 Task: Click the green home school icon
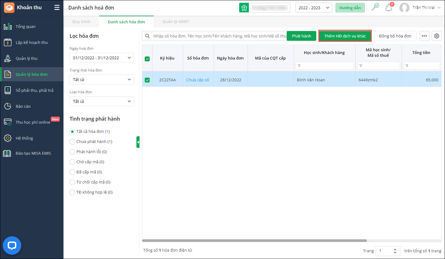point(244,8)
